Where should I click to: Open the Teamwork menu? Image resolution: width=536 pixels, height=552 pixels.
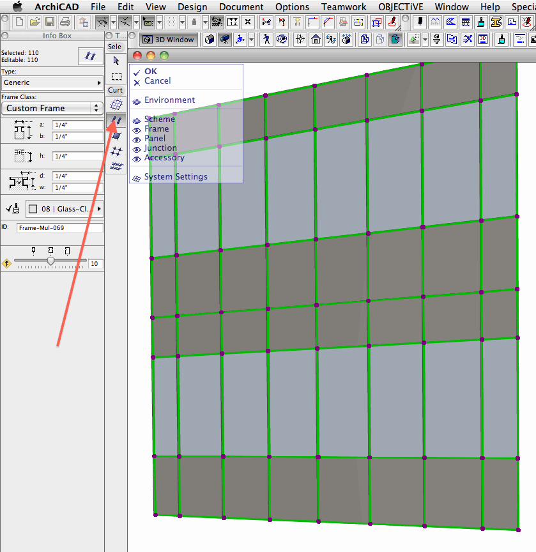click(344, 7)
